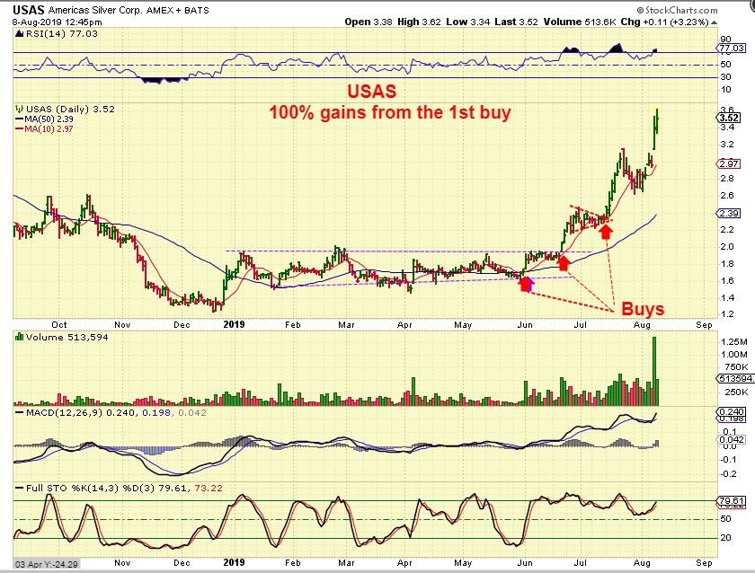Click the Open 3.38 quote value
The image size is (755, 573).
[x=369, y=22]
